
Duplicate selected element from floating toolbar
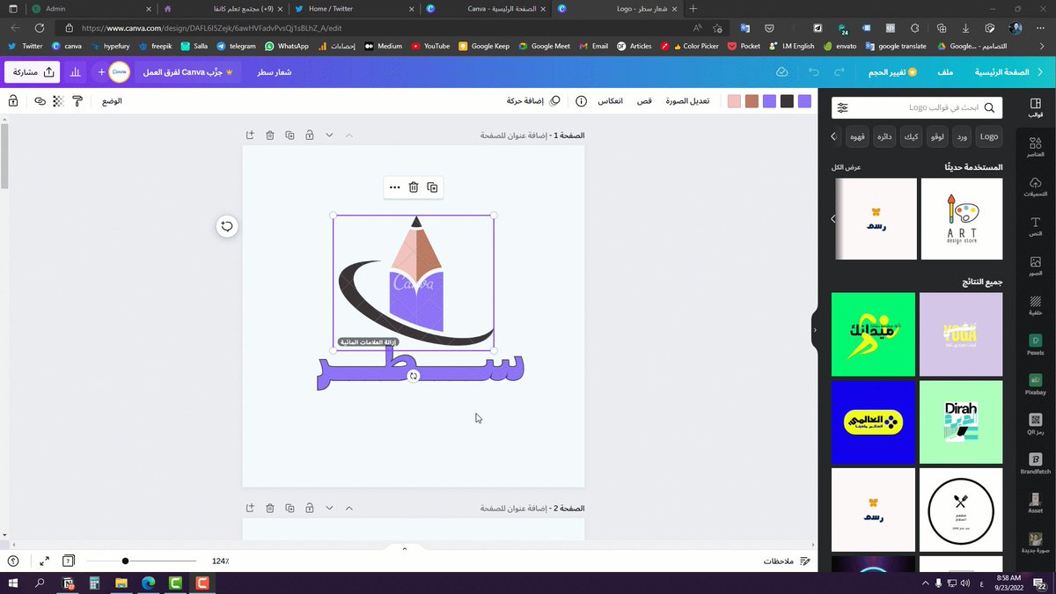(432, 187)
